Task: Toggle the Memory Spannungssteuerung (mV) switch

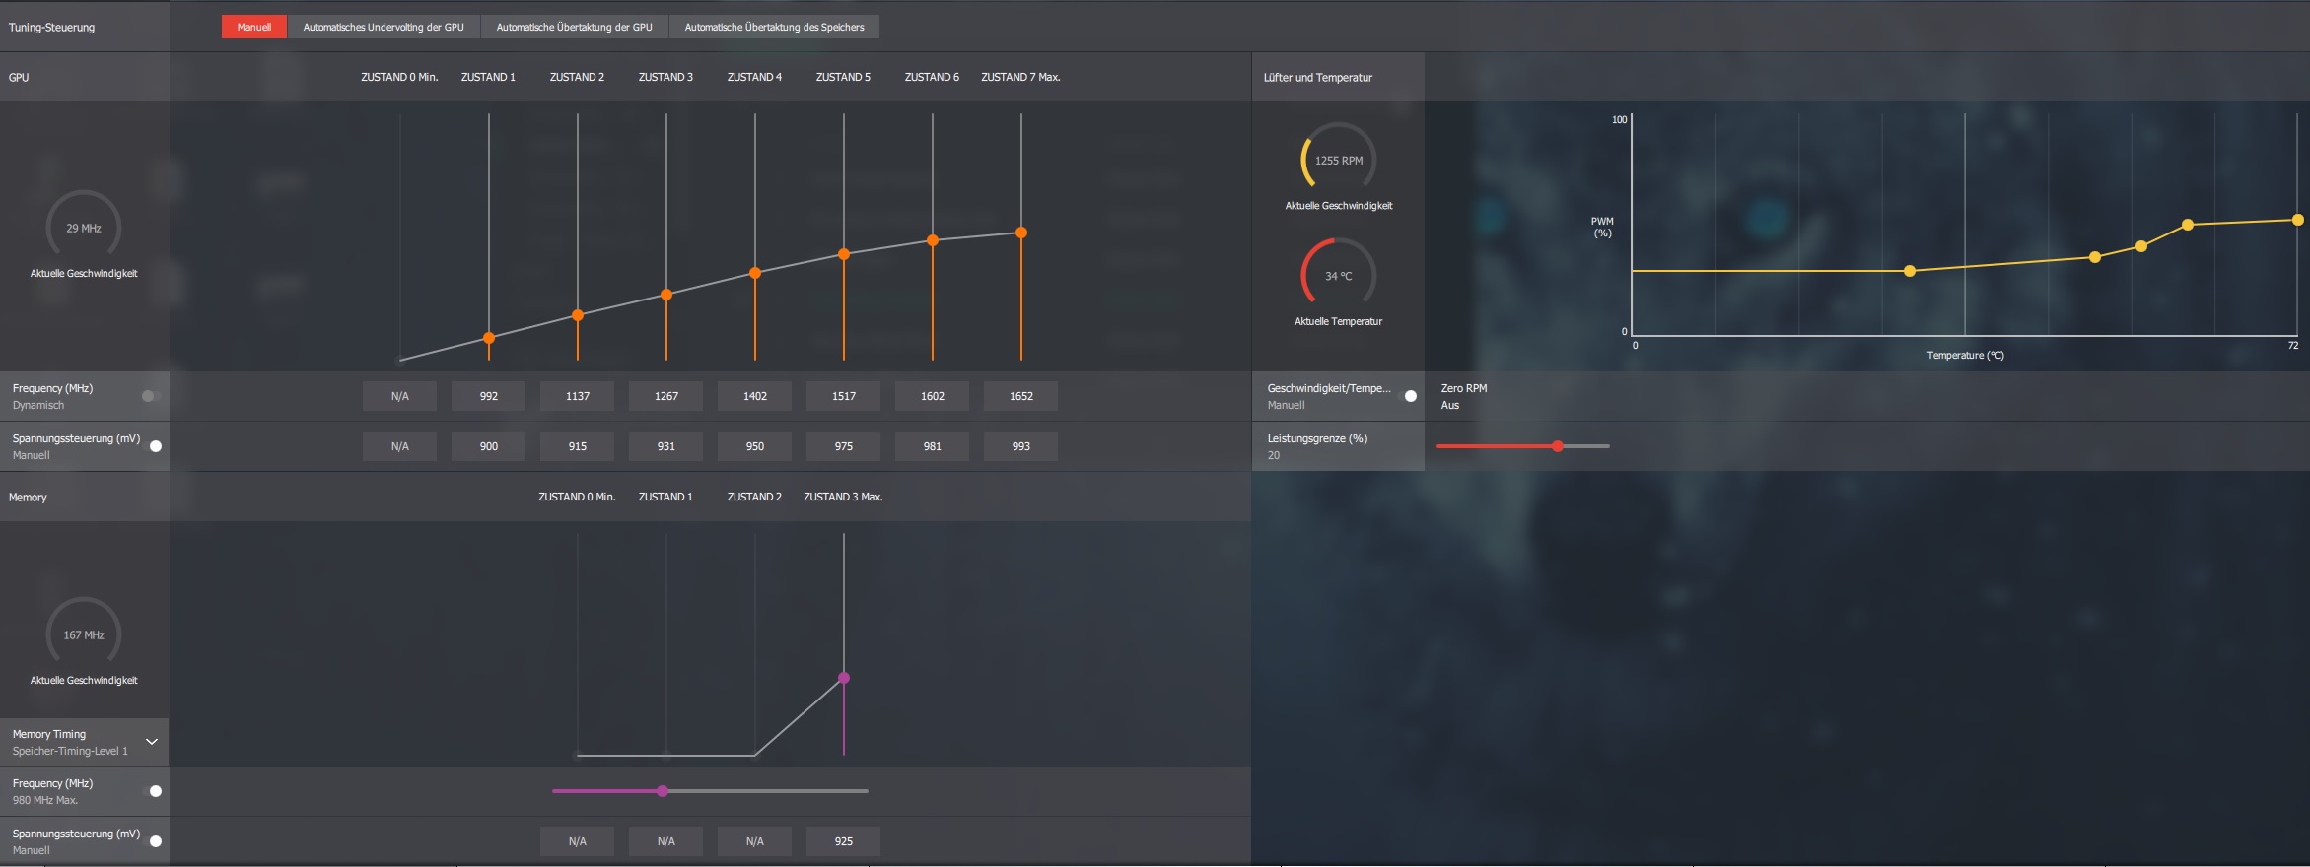Action: [154, 841]
